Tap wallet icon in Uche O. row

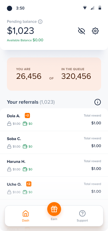coord(25,192)
